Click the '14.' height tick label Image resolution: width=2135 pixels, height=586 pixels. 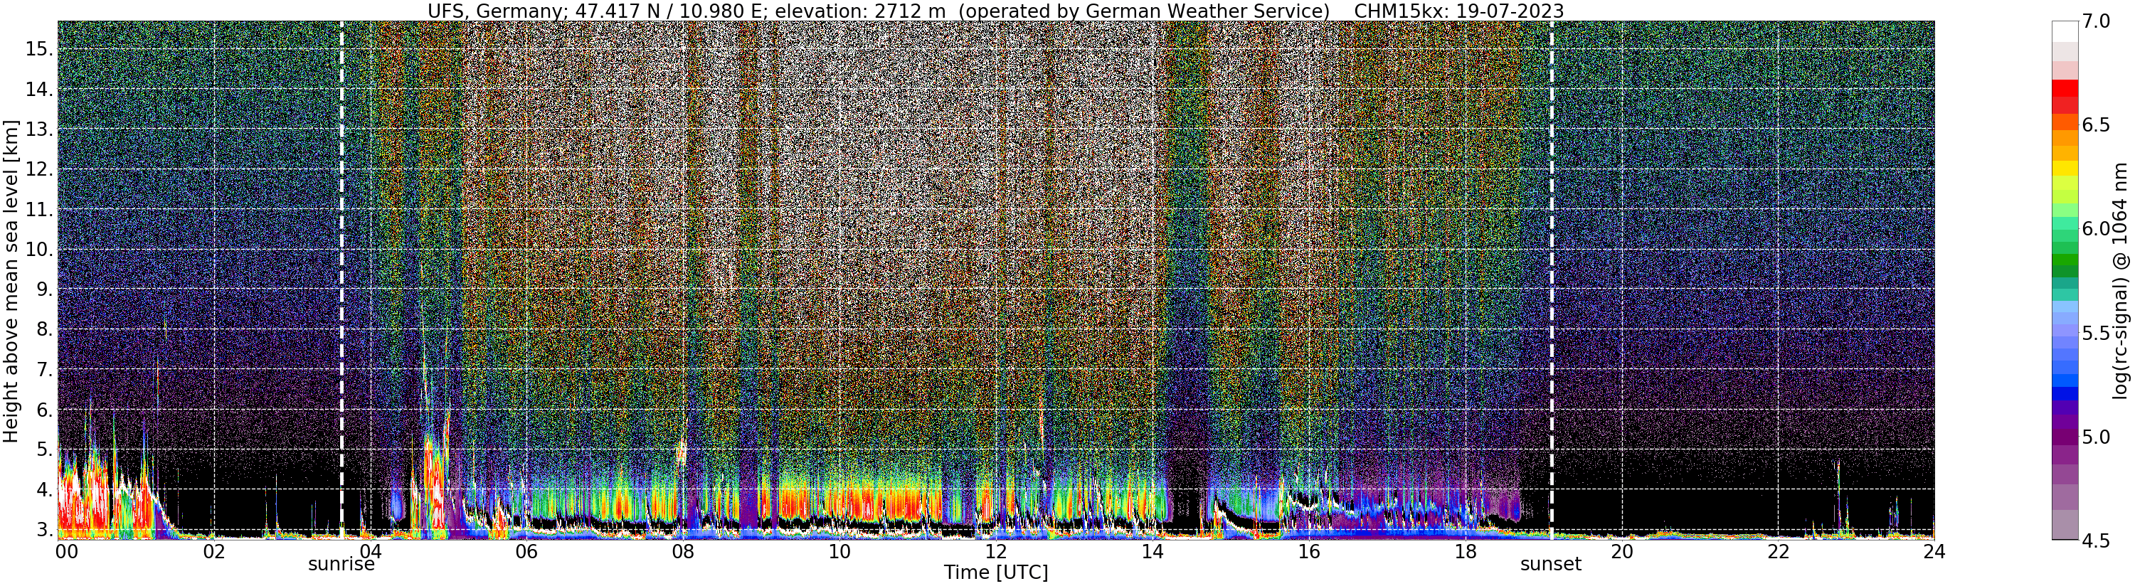point(39,89)
